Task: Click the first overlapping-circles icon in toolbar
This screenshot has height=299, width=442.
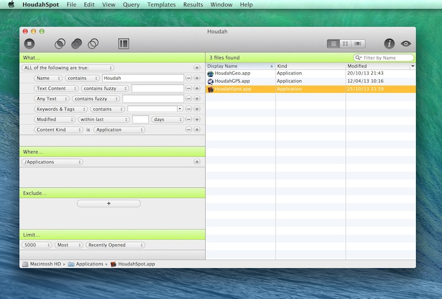Action: click(x=60, y=44)
